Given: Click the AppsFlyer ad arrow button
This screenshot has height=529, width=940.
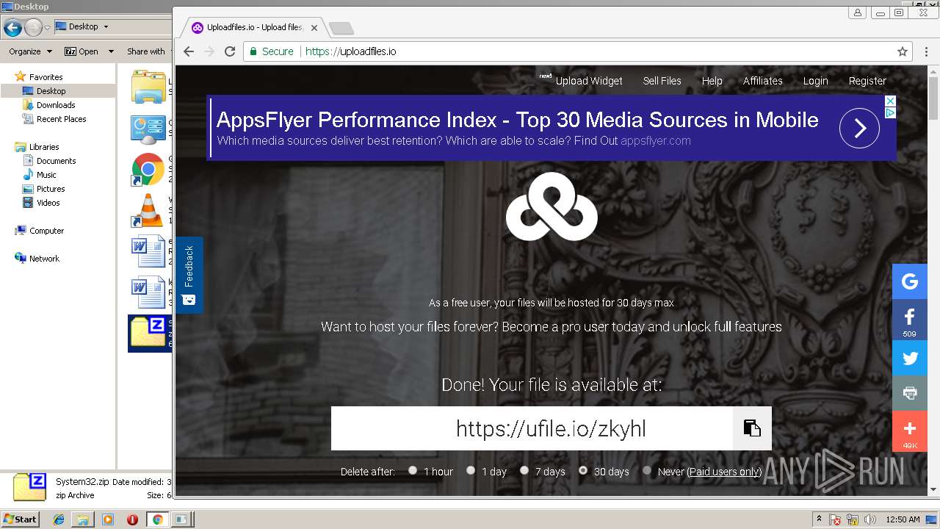Looking at the screenshot, I should tap(859, 128).
